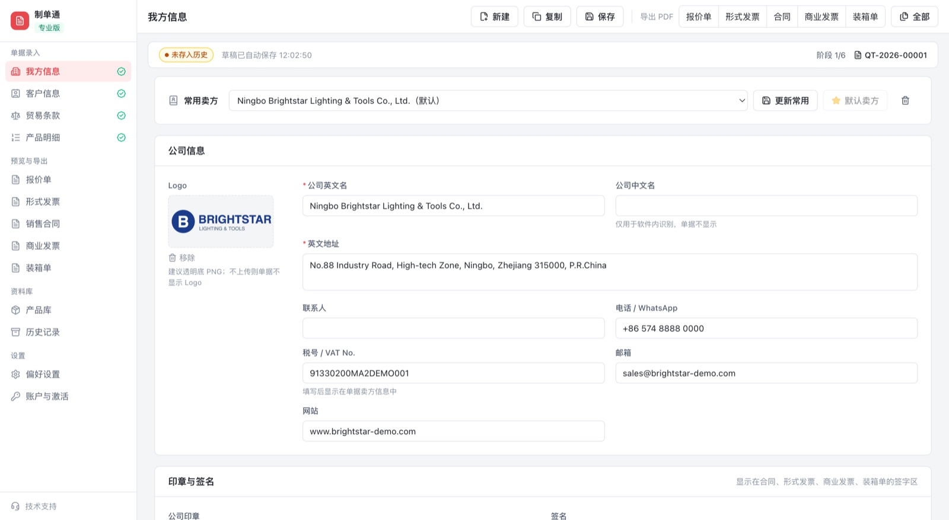Click the headset icon for 技术支持
This screenshot has height=520, width=949.
click(15, 506)
